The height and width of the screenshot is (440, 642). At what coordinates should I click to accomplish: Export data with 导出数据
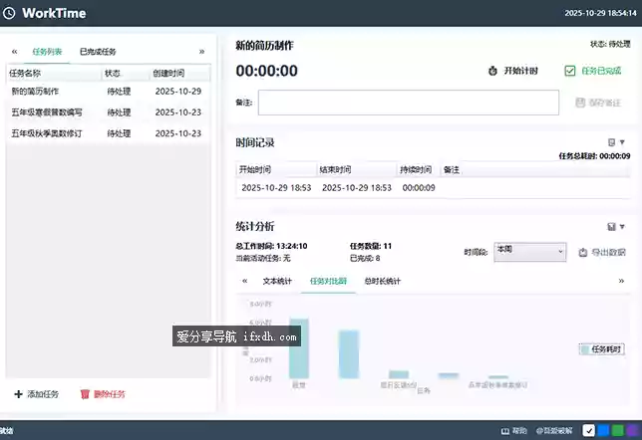click(x=602, y=252)
